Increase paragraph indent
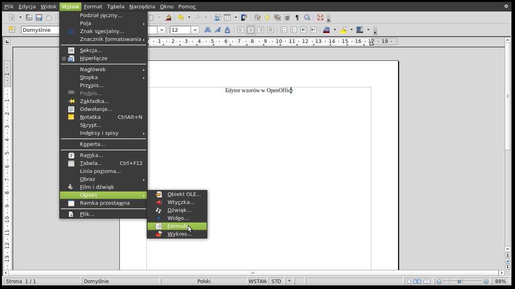Image resolution: width=515 pixels, height=289 pixels. tap(314, 30)
